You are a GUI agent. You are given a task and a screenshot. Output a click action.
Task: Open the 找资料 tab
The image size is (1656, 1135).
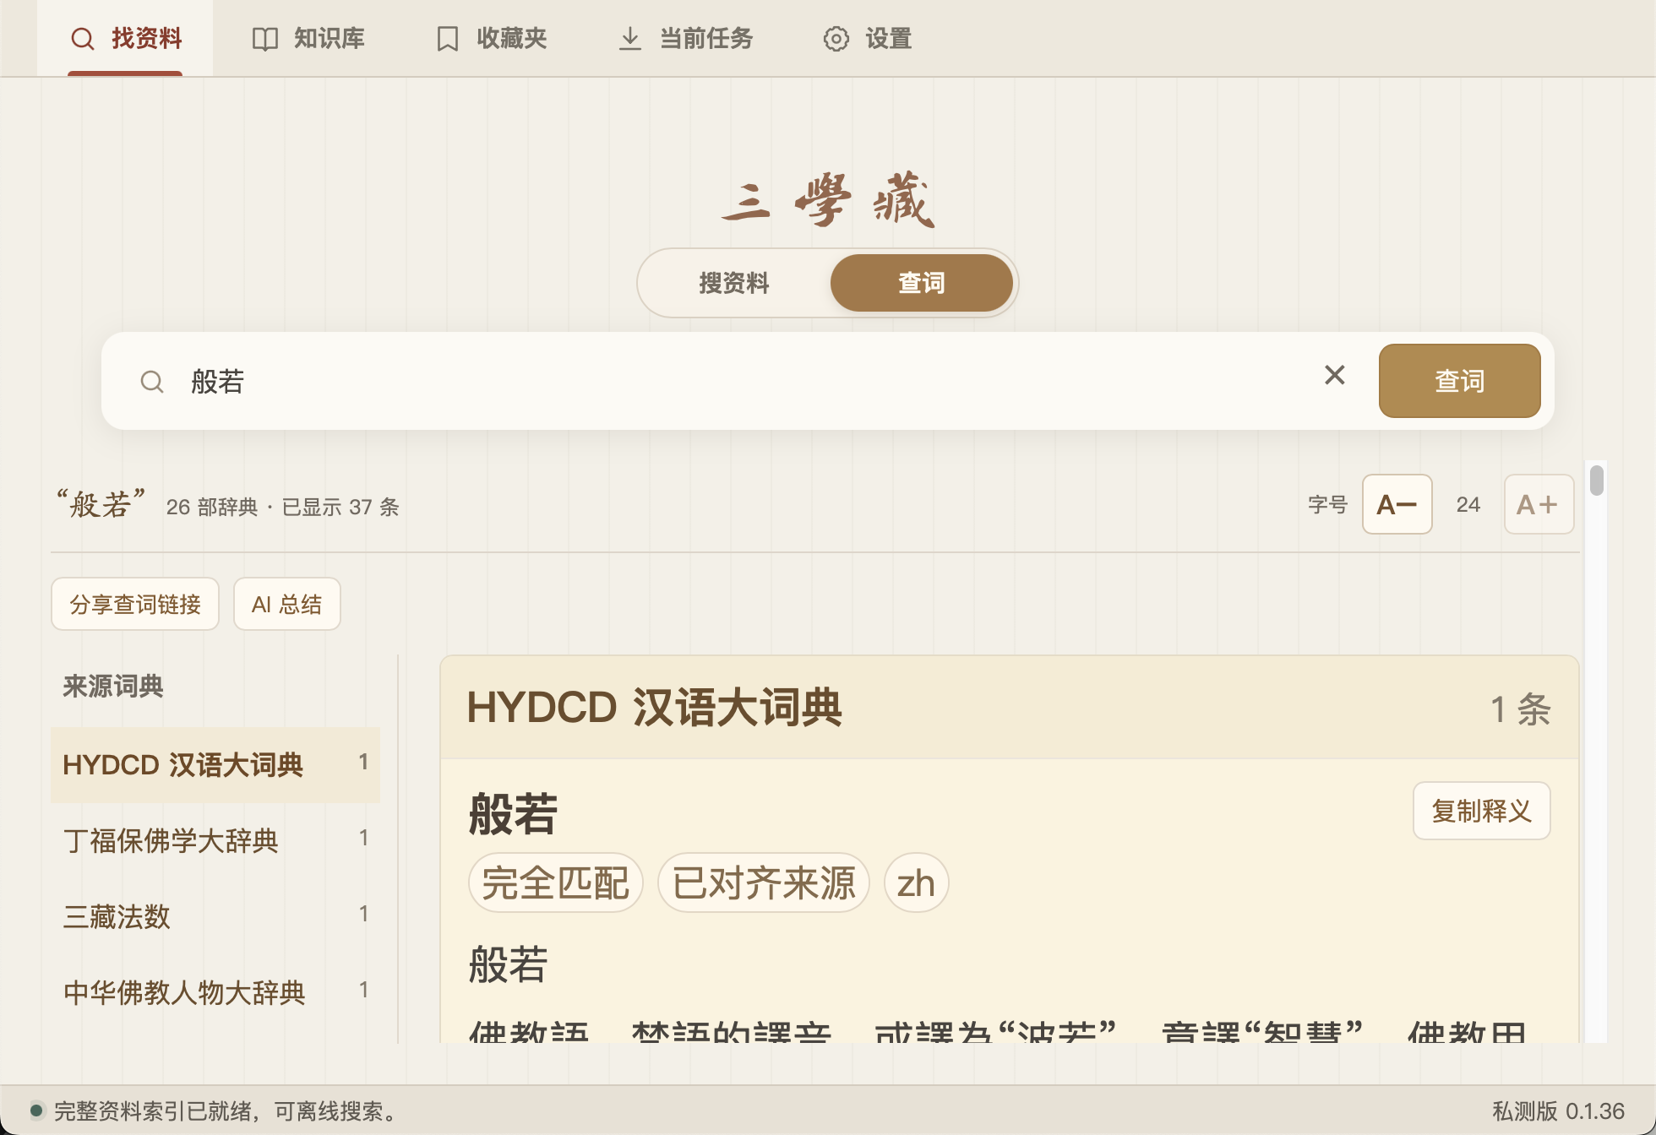[125, 39]
